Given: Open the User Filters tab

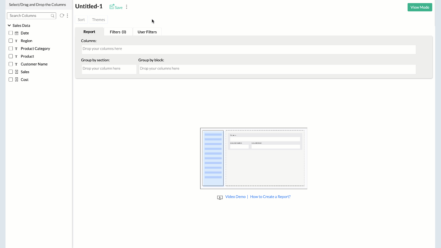Looking at the screenshot, I should (x=147, y=32).
